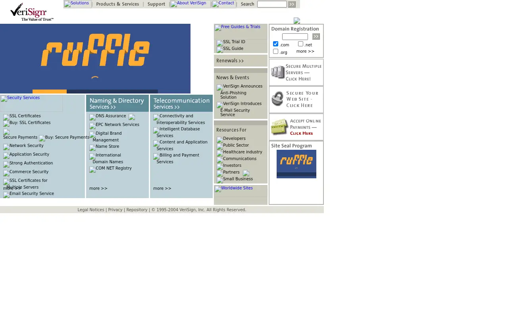Viewport: 508px width, 317px height.
Task: Open the Network Security link
Action: coord(27,146)
